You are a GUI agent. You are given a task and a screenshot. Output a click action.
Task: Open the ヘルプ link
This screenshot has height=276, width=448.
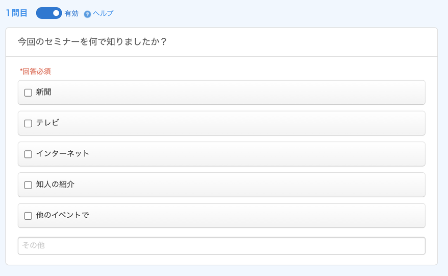[103, 13]
